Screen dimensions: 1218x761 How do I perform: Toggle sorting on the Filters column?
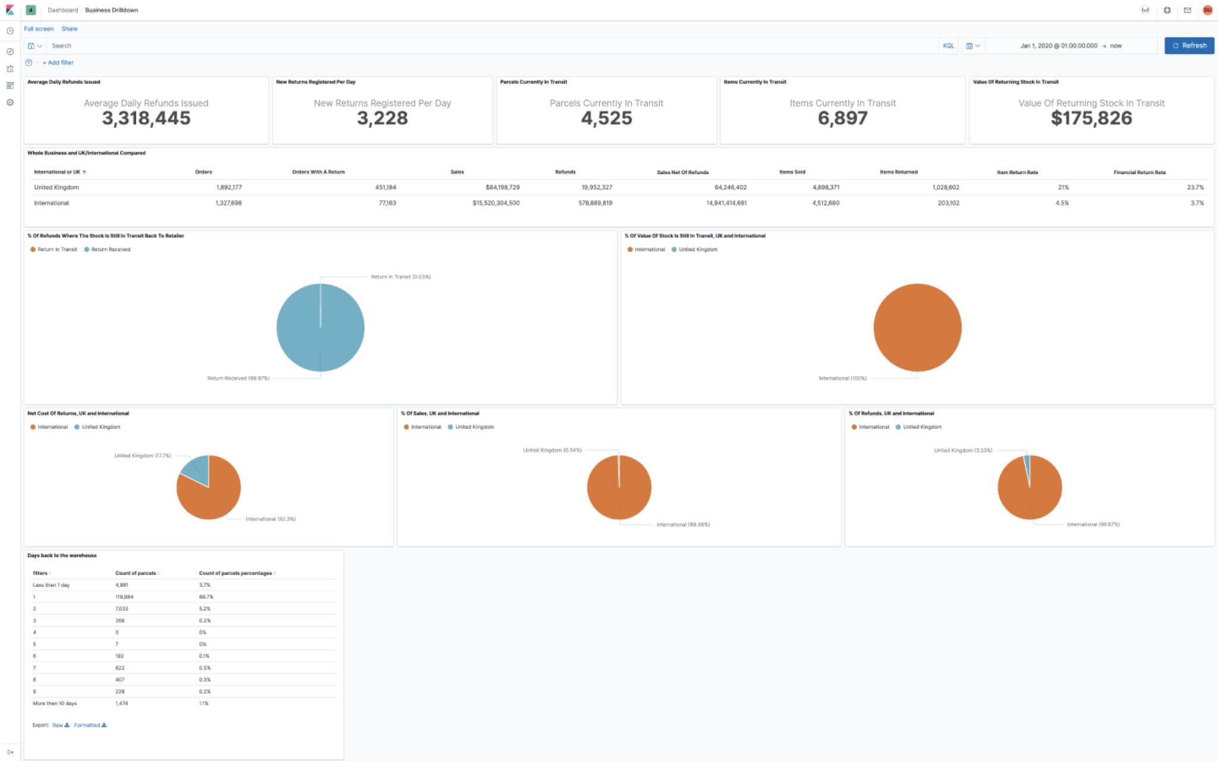pos(50,573)
